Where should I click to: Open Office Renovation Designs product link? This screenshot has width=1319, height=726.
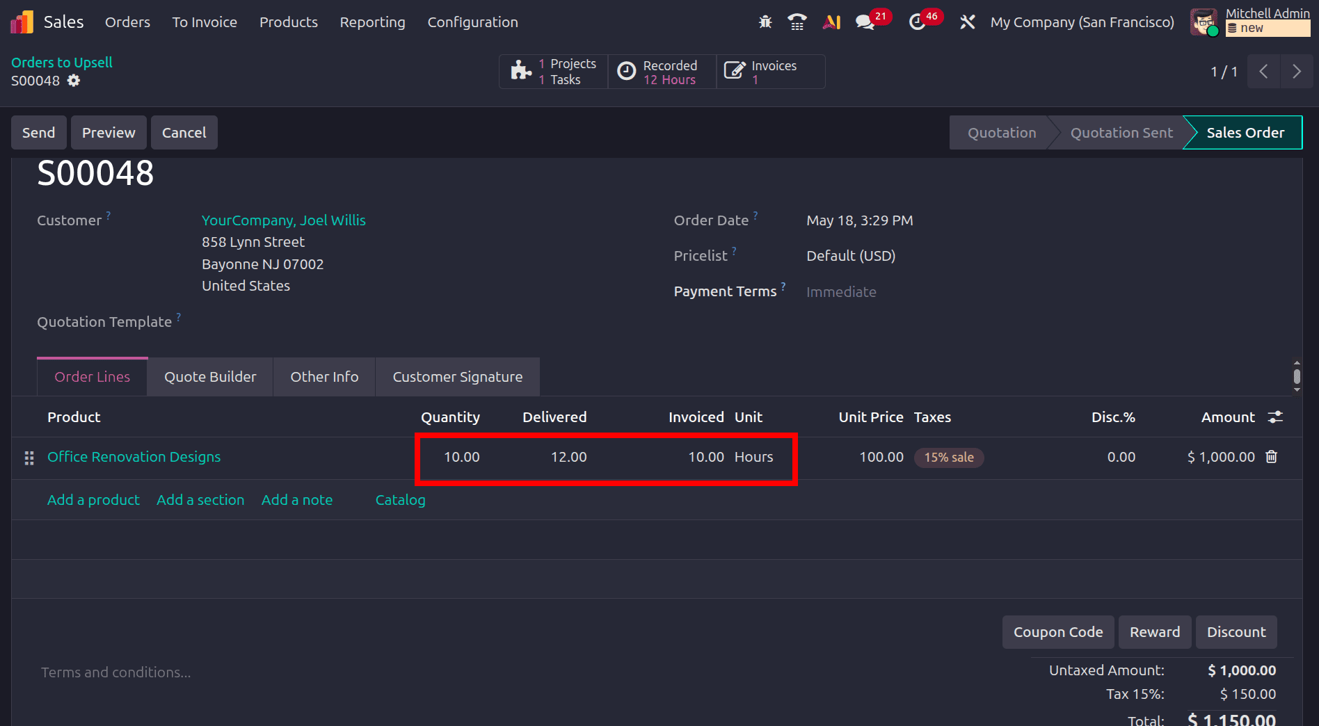[134, 457]
